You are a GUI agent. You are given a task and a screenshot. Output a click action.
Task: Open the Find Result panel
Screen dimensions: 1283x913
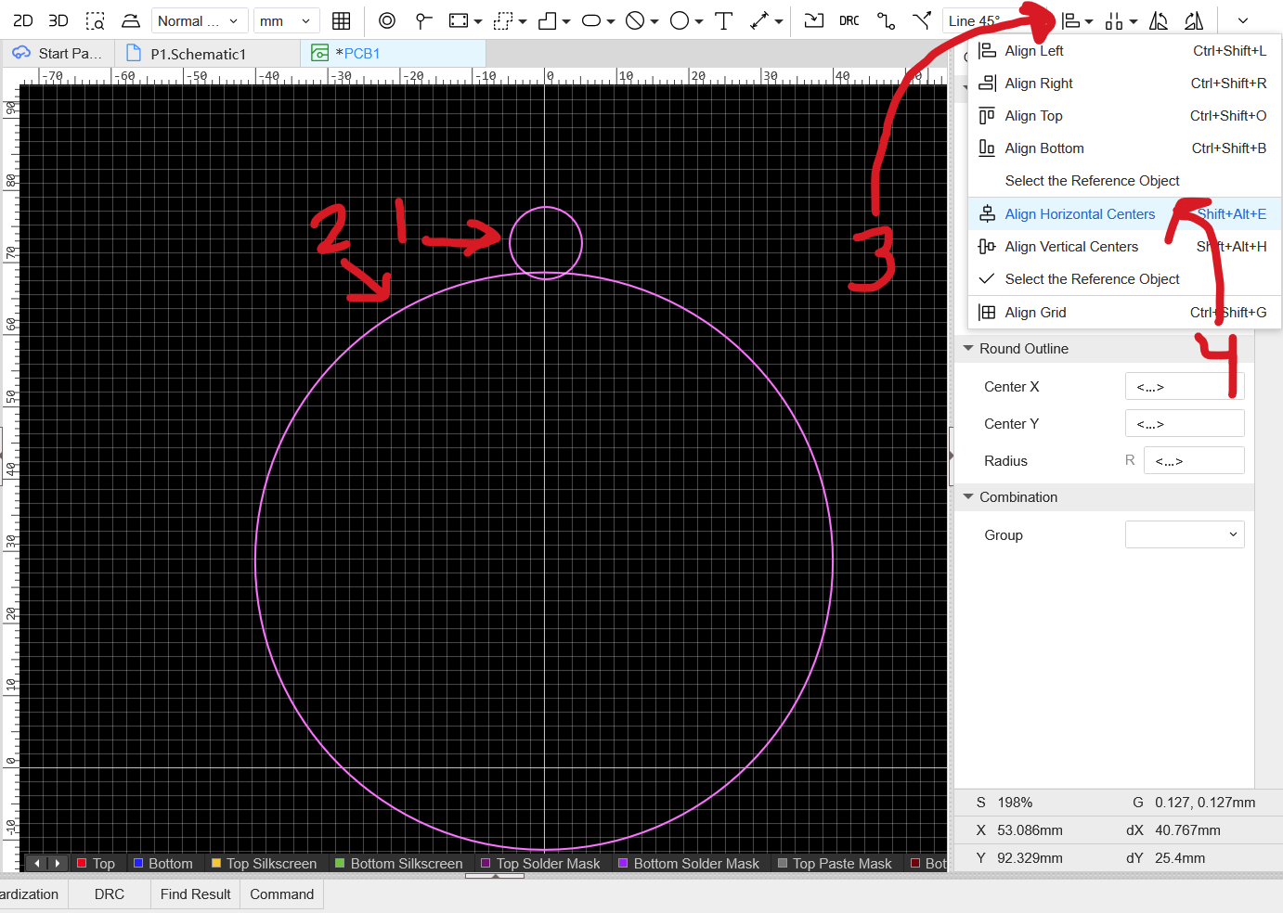click(195, 894)
